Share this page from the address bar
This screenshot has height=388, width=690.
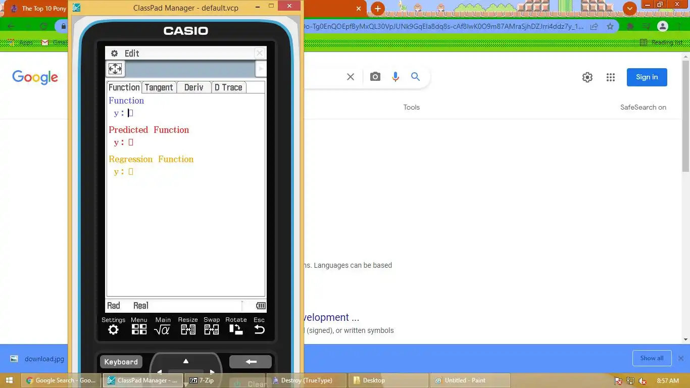pyautogui.click(x=595, y=26)
